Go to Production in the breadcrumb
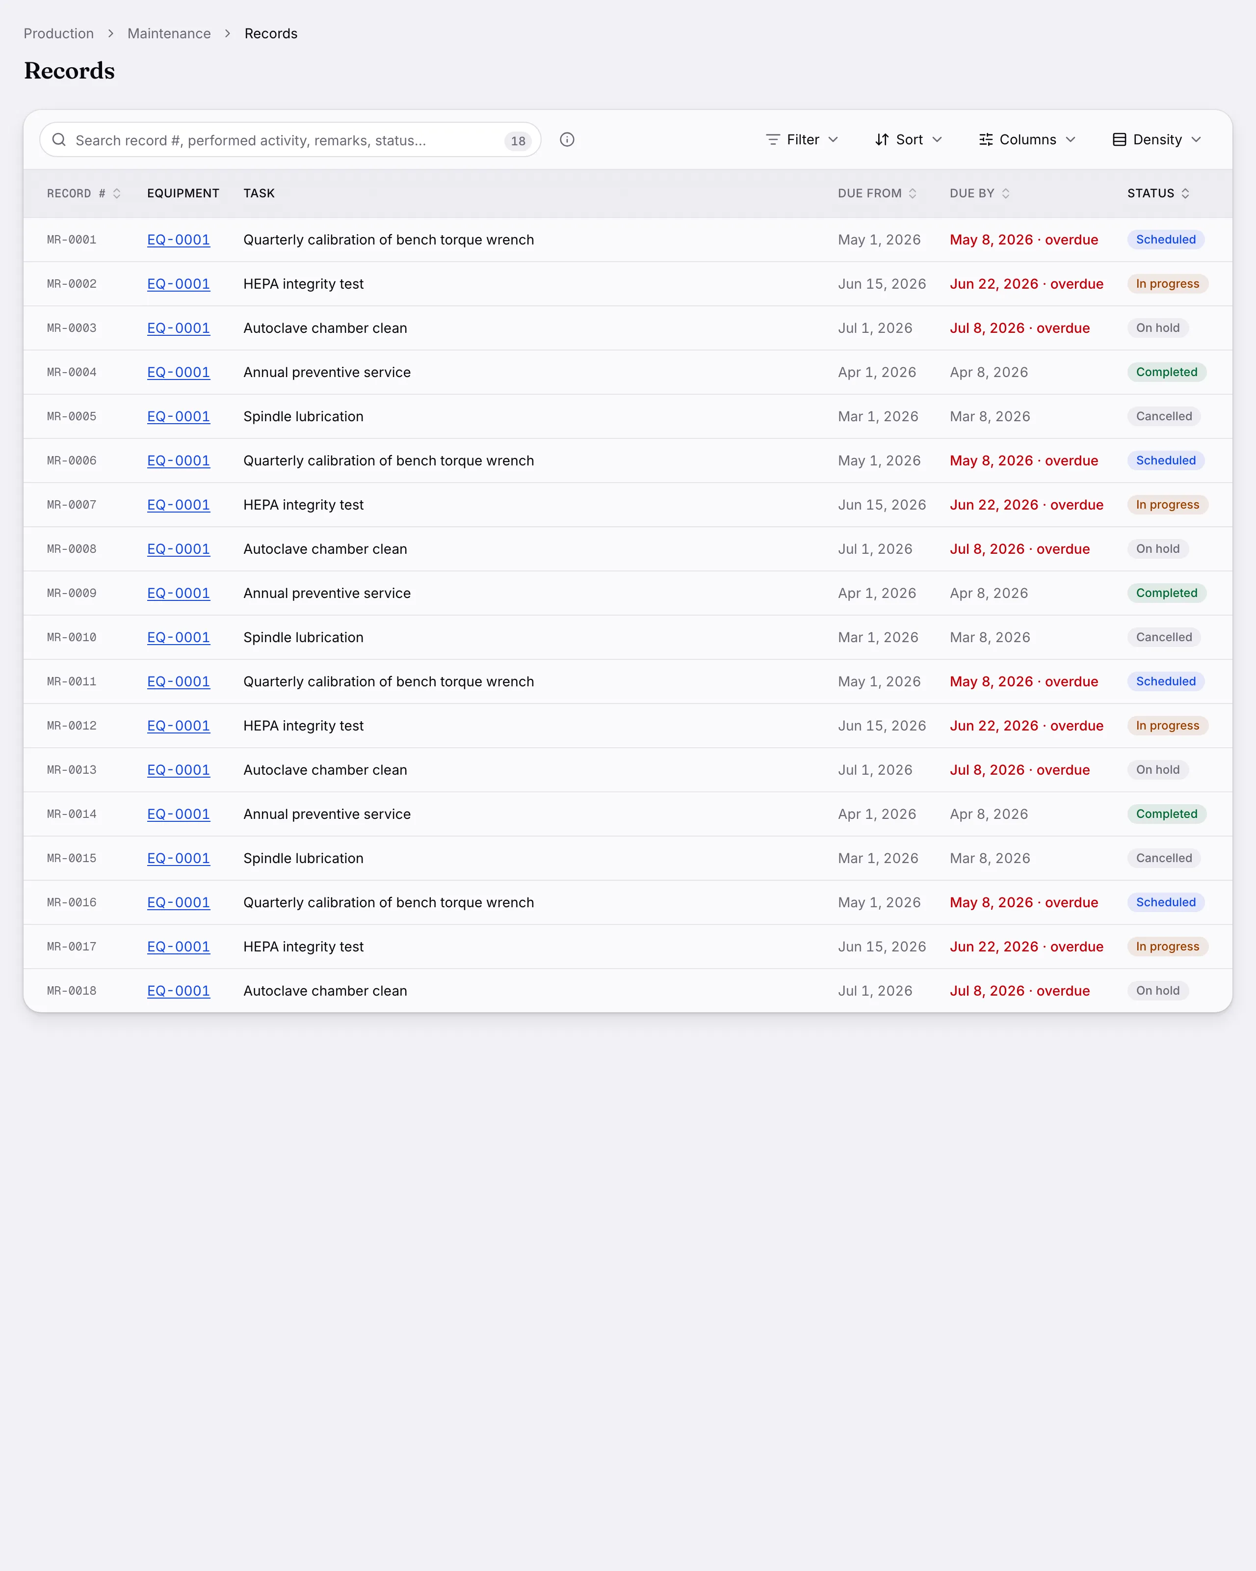Image resolution: width=1256 pixels, height=1571 pixels. 59,33
